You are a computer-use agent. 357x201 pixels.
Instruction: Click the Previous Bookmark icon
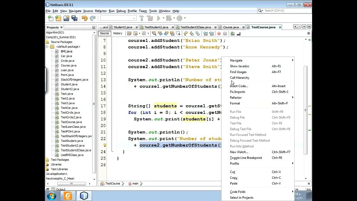185,33
